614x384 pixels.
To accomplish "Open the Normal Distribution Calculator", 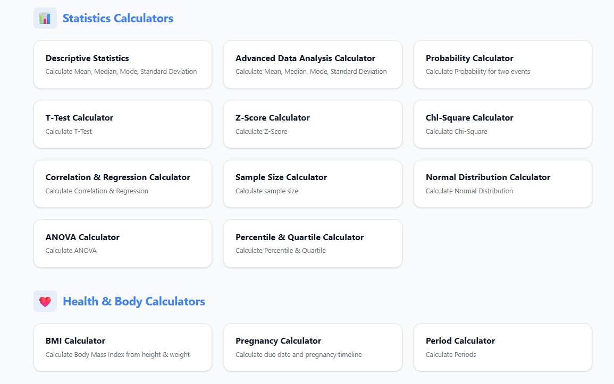I will [x=502, y=183].
